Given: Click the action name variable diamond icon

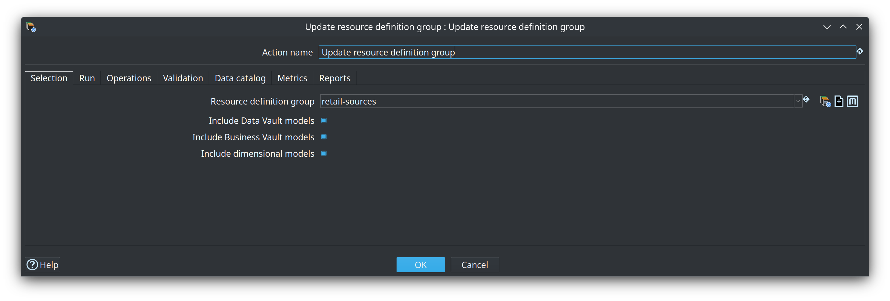Looking at the screenshot, I should [x=860, y=51].
